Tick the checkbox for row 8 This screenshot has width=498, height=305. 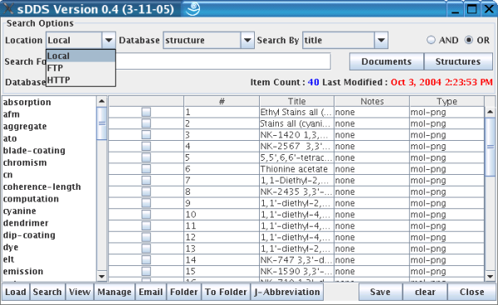pyautogui.click(x=146, y=191)
